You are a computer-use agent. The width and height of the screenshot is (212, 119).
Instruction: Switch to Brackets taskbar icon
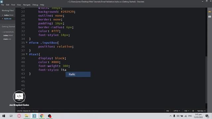pos(34,116)
